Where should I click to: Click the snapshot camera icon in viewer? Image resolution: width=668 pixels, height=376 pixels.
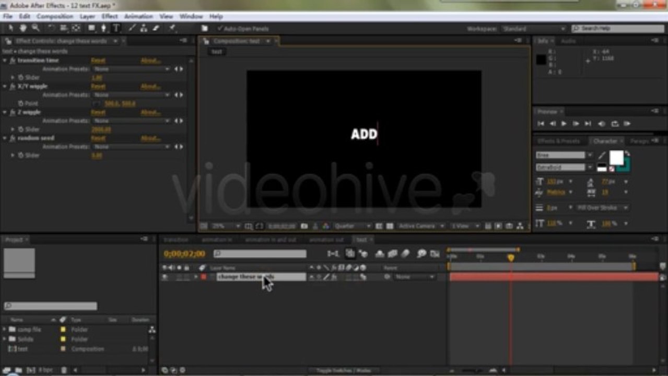point(304,226)
